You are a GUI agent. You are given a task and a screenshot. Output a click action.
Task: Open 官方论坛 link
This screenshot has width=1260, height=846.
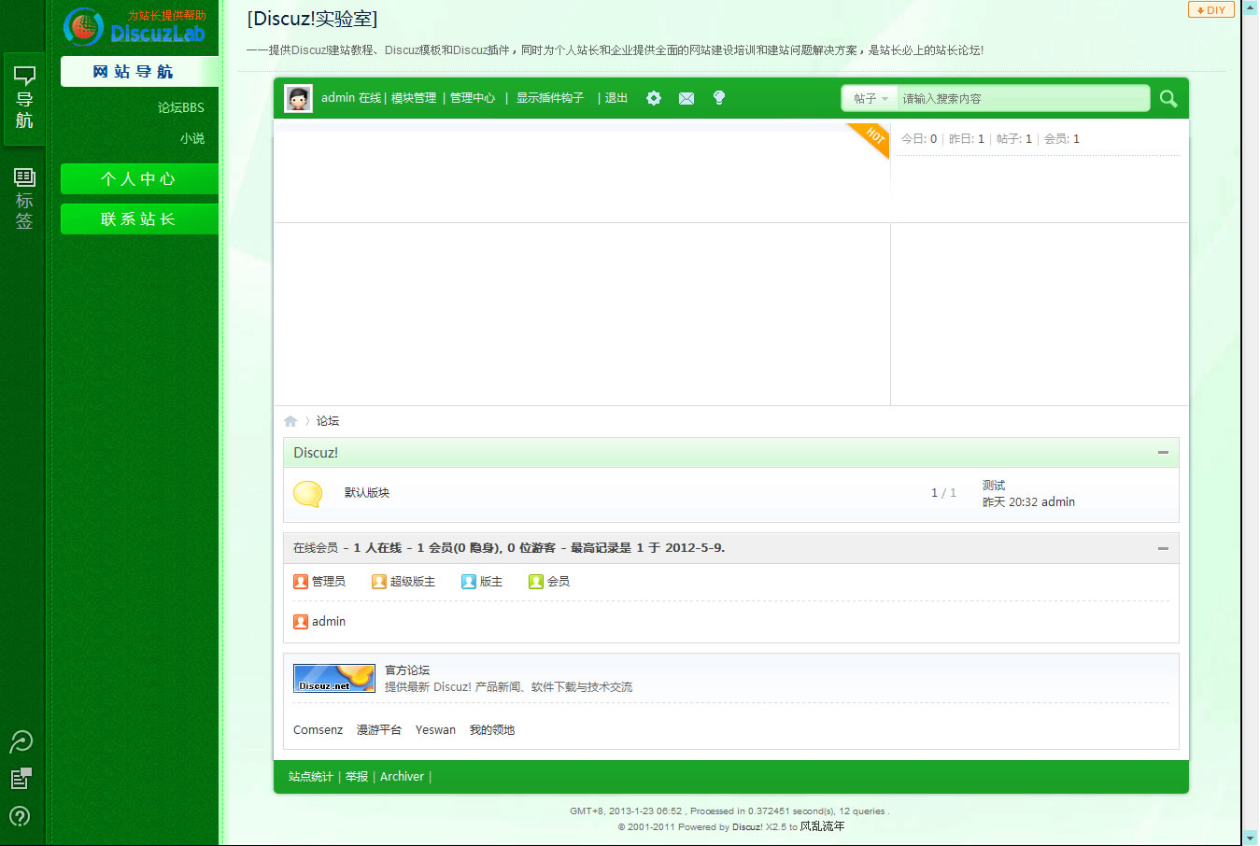click(407, 670)
